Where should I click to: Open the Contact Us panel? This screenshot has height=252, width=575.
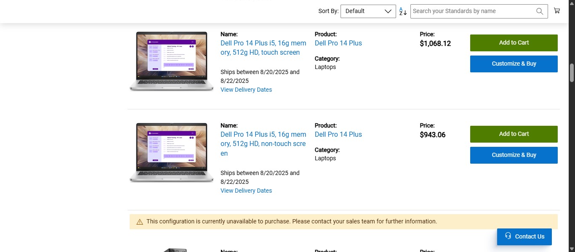[x=524, y=236]
